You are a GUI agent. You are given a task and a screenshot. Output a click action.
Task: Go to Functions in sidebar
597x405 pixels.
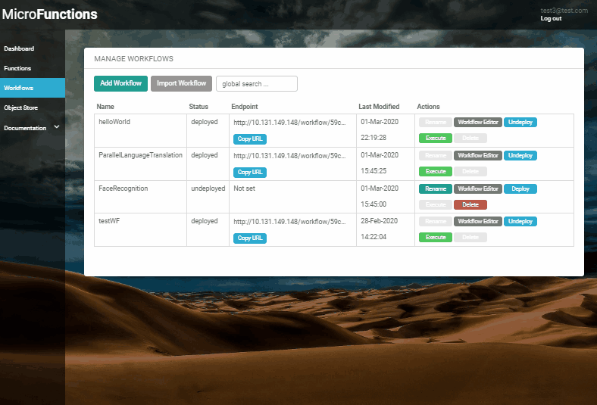[17, 68]
